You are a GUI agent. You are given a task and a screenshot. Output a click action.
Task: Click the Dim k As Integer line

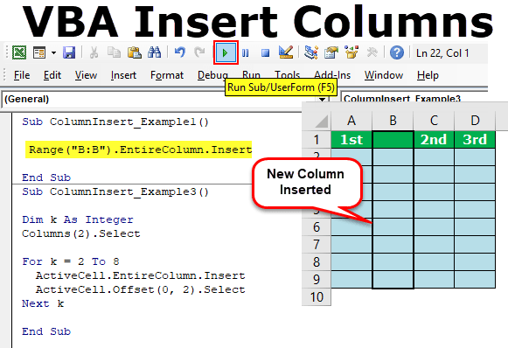78,219
